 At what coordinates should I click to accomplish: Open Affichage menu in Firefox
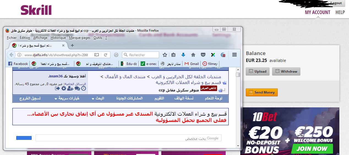(x=40, y=38)
